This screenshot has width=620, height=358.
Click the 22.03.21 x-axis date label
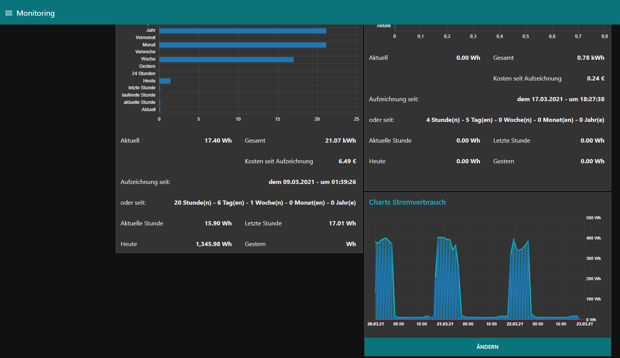[515, 324]
